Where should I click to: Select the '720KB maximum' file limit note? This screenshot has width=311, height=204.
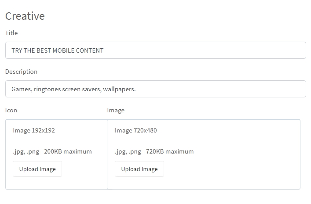point(170,151)
